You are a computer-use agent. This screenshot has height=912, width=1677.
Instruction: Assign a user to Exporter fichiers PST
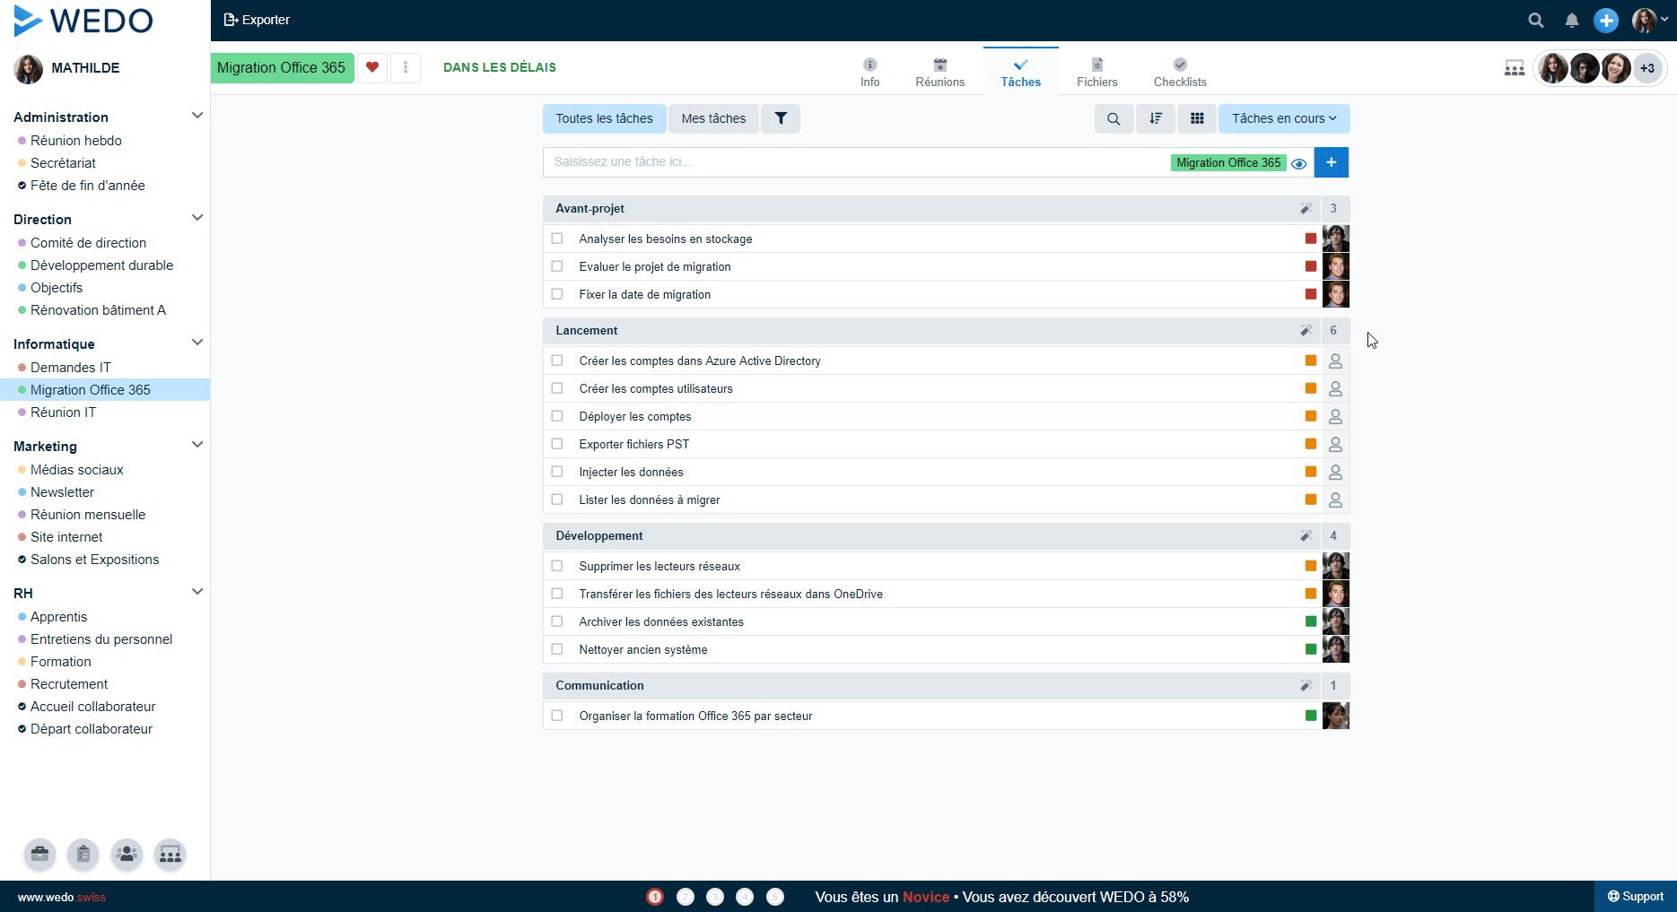pyautogui.click(x=1335, y=445)
